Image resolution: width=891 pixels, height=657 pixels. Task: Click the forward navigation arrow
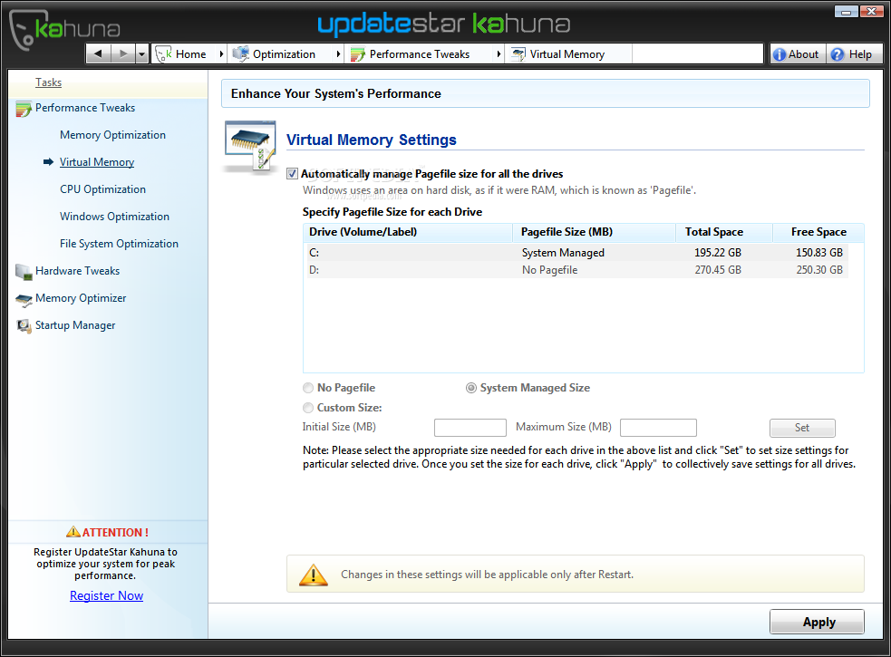click(122, 54)
